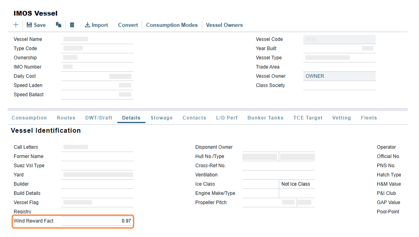Open the Ice Class dropdown
Screen dimensions: 419x237
(296, 184)
